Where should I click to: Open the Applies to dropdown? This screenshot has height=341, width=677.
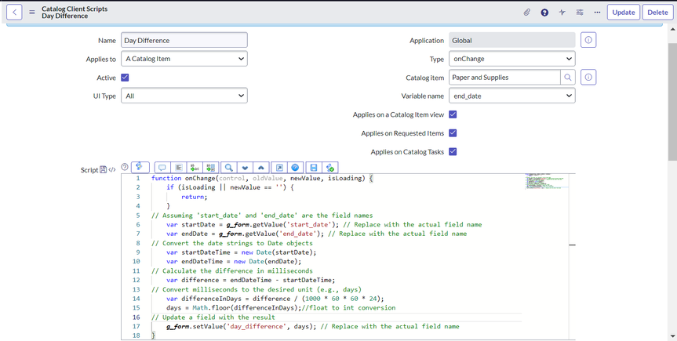pyautogui.click(x=184, y=59)
